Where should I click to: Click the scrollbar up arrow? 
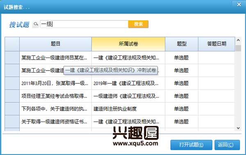coord(238,40)
